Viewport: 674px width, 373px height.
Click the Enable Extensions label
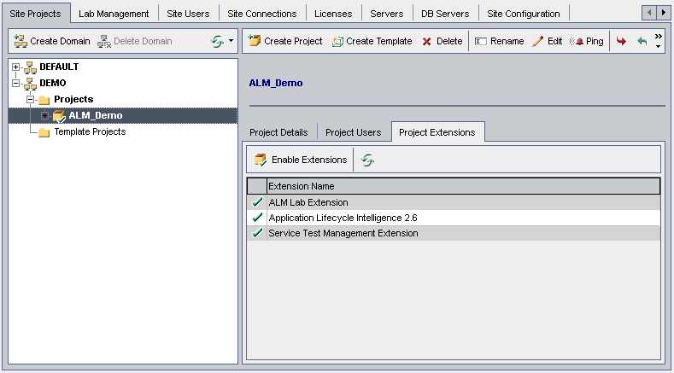(x=309, y=160)
